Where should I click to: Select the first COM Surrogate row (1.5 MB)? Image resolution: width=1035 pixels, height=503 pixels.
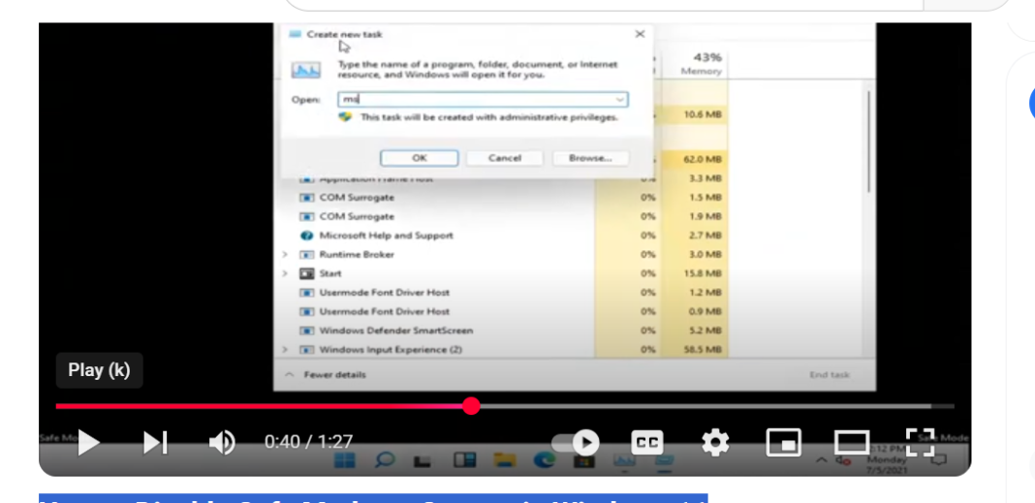(502, 198)
